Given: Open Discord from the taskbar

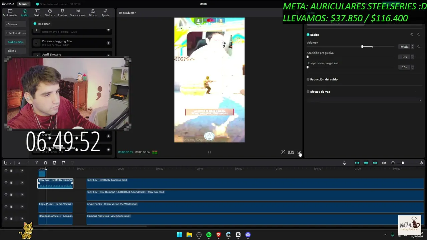Looking at the screenshot, I should [248, 235].
